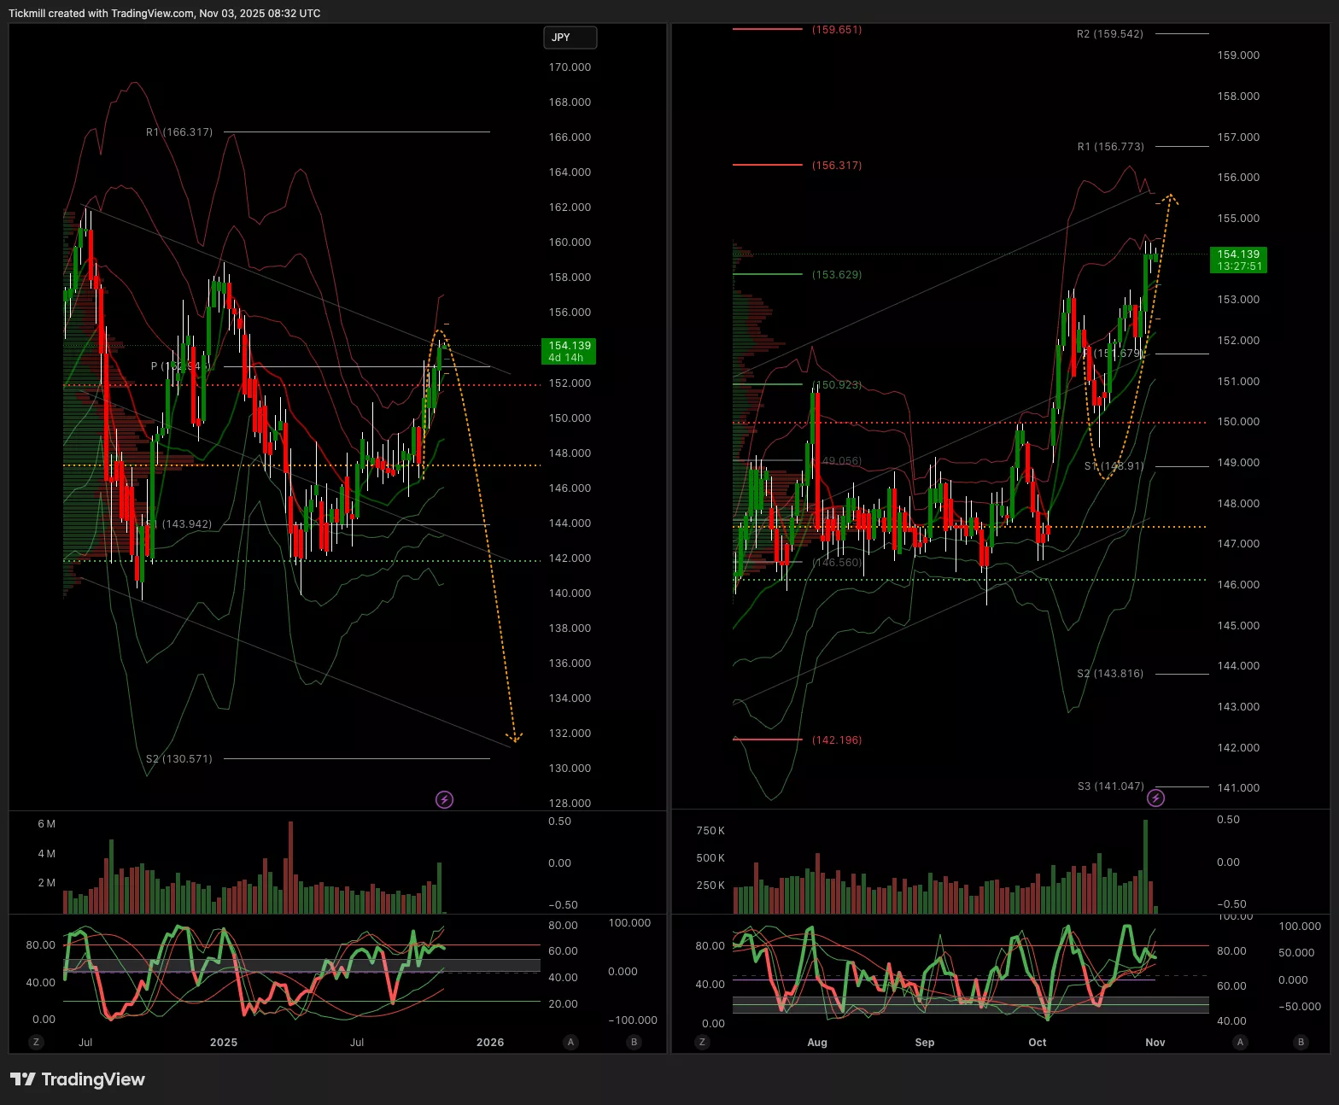Click the orange arrow tip at 132.000
Screen dimensions: 1339x1105
pos(514,737)
